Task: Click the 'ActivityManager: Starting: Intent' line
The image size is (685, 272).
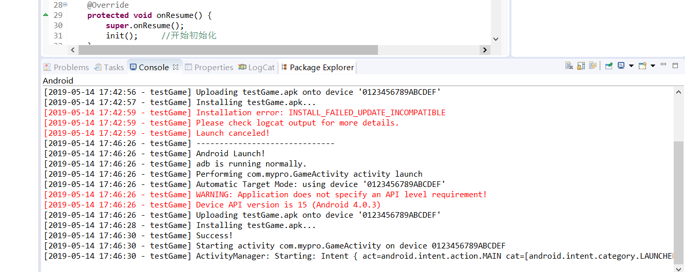Action: pos(358,256)
